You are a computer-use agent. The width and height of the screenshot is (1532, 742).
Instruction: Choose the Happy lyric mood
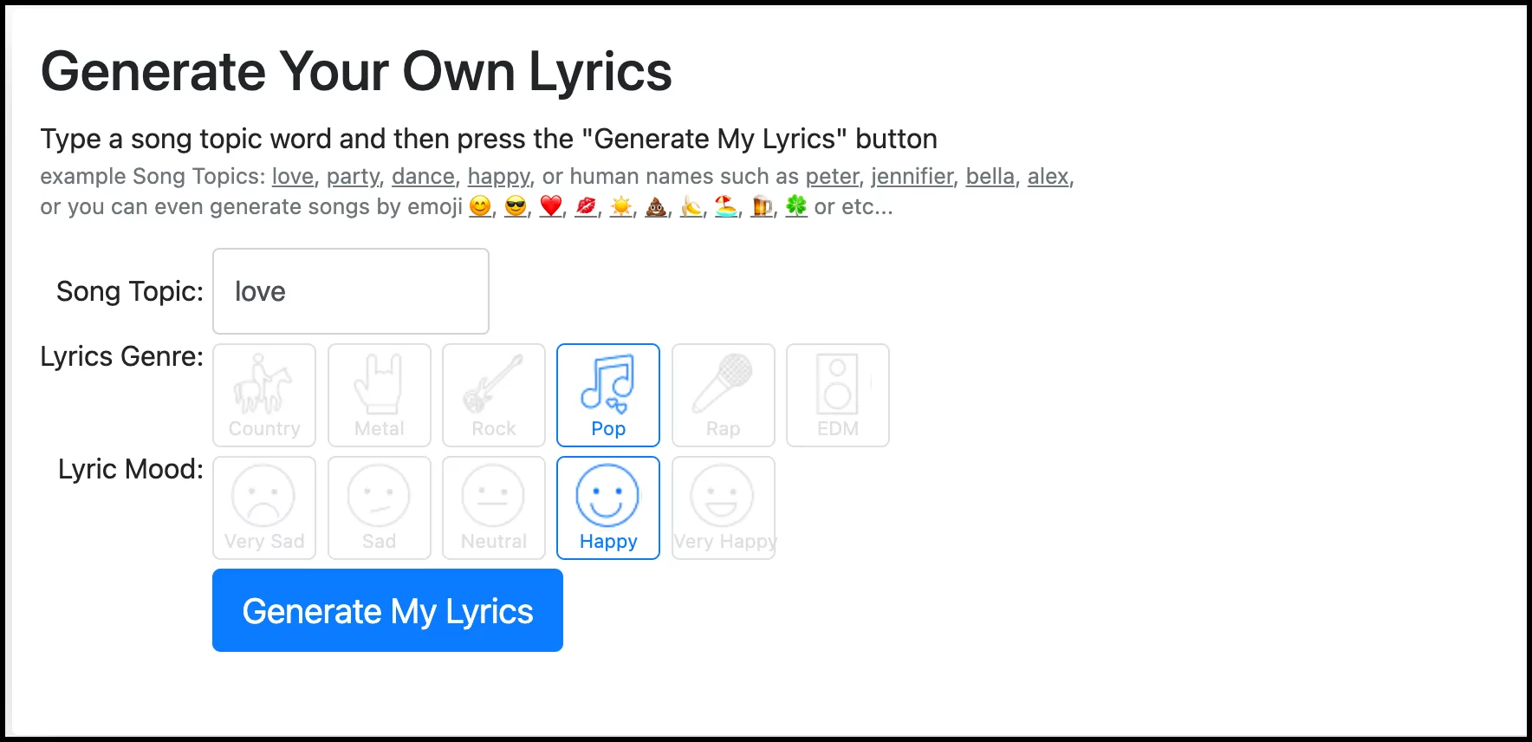pyautogui.click(x=607, y=508)
